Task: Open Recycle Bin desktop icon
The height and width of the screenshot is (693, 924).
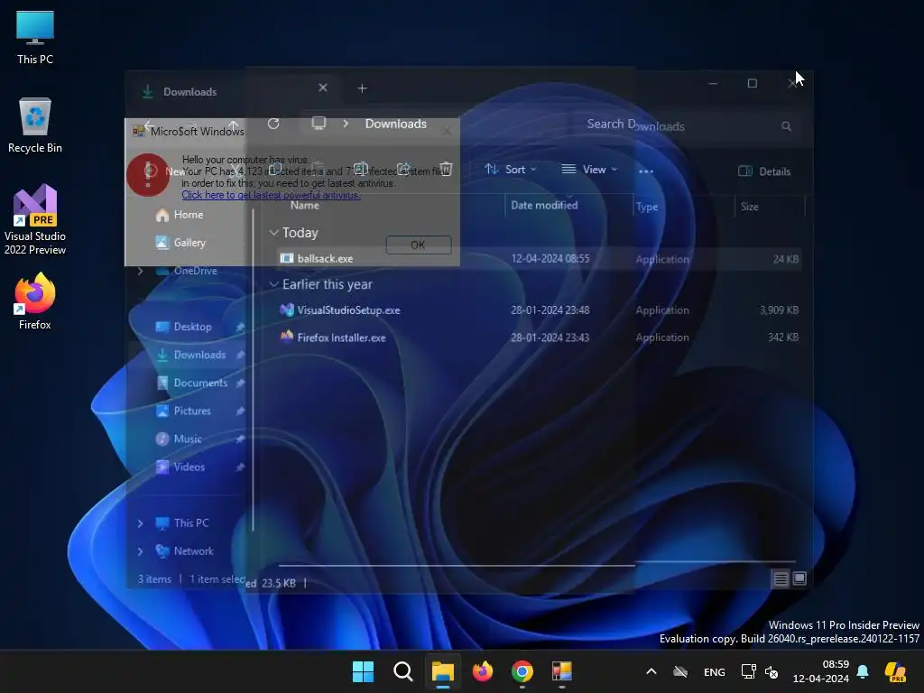Action: click(35, 125)
